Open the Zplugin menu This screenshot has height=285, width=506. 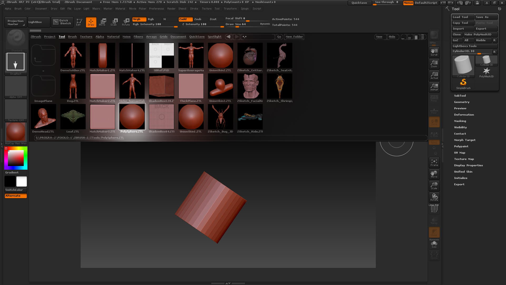click(245, 9)
